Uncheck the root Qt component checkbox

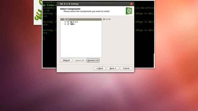pos(65,19)
